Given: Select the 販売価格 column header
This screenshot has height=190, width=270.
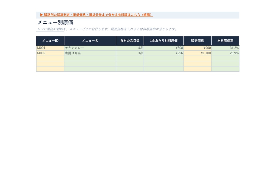Looking at the screenshot, I should tap(197, 41).
